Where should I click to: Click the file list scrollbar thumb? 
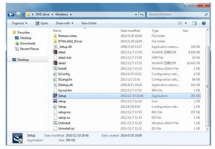(207, 86)
